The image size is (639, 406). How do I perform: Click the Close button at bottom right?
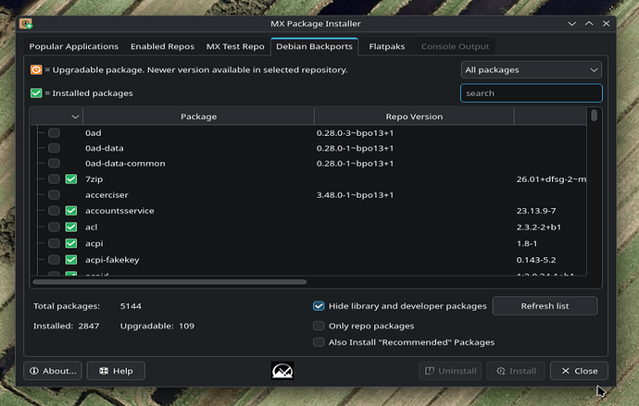(579, 371)
